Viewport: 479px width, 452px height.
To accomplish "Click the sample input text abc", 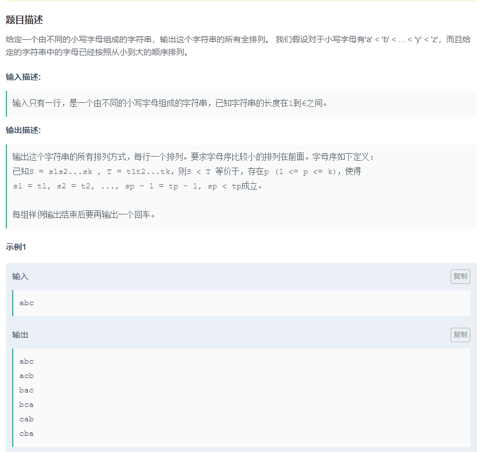I will (x=27, y=303).
